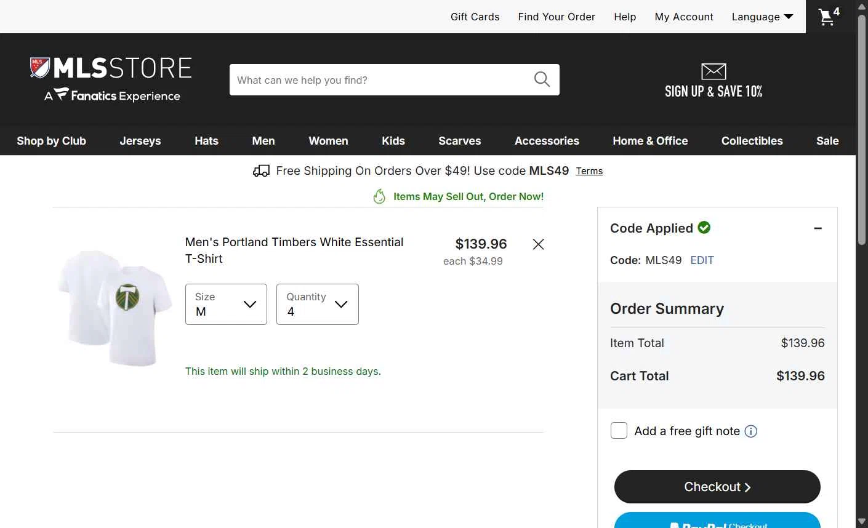Viewport: 868px width, 528px height.
Task: Click 'ship within 2 business days' text
Action: (283, 371)
